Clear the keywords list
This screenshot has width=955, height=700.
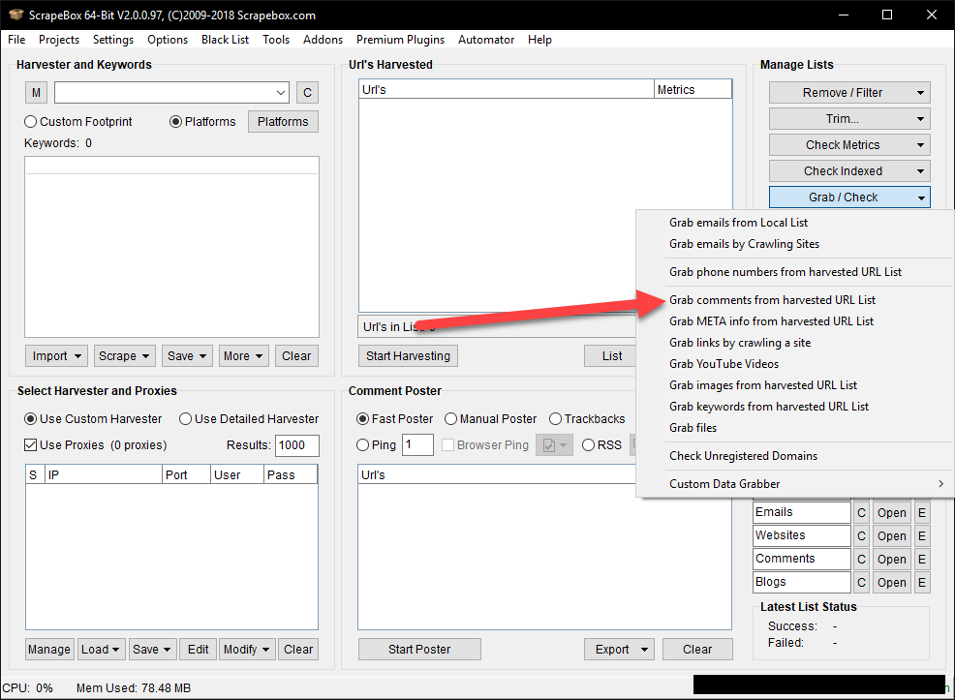point(296,356)
